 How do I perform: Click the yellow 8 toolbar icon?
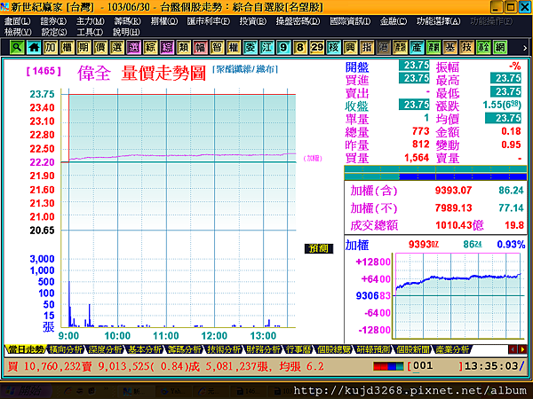pyautogui.click(x=300, y=47)
